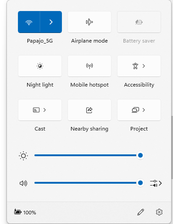Toggle Nearby sharing tile
The width and height of the screenshot is (173, 224).
point(89,110)
